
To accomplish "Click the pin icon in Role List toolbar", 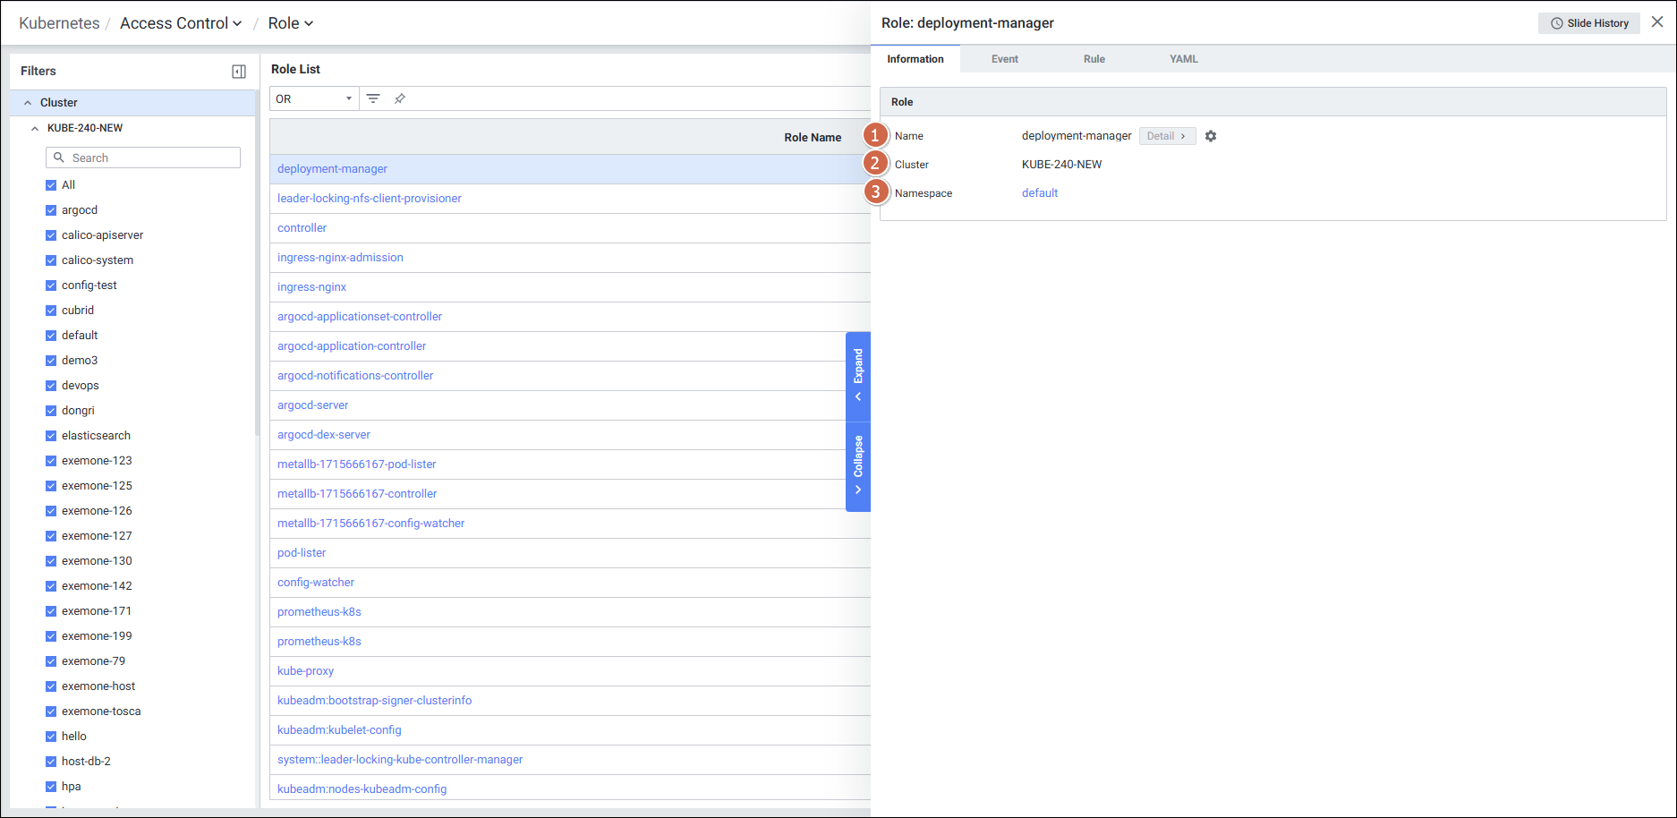I will click(400, 98).
